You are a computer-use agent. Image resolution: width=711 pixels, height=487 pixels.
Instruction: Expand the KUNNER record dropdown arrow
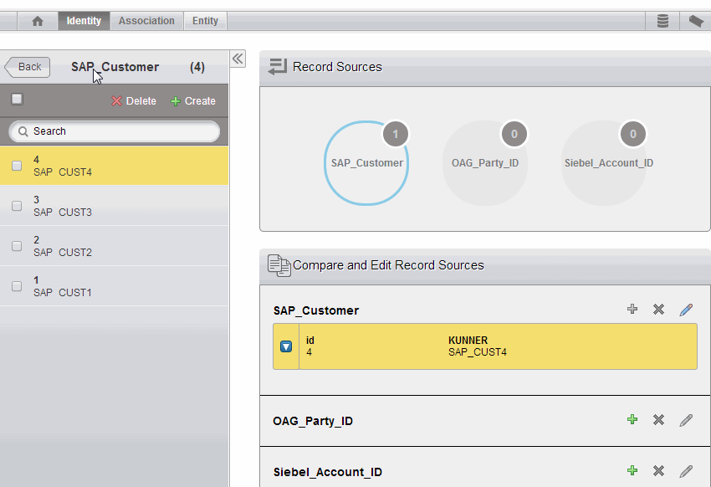(x=286, y=346)
